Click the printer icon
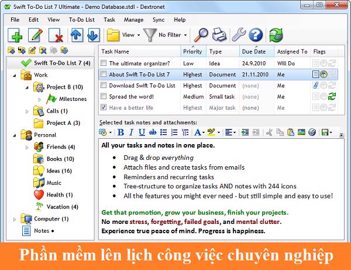 pos(219,35)
